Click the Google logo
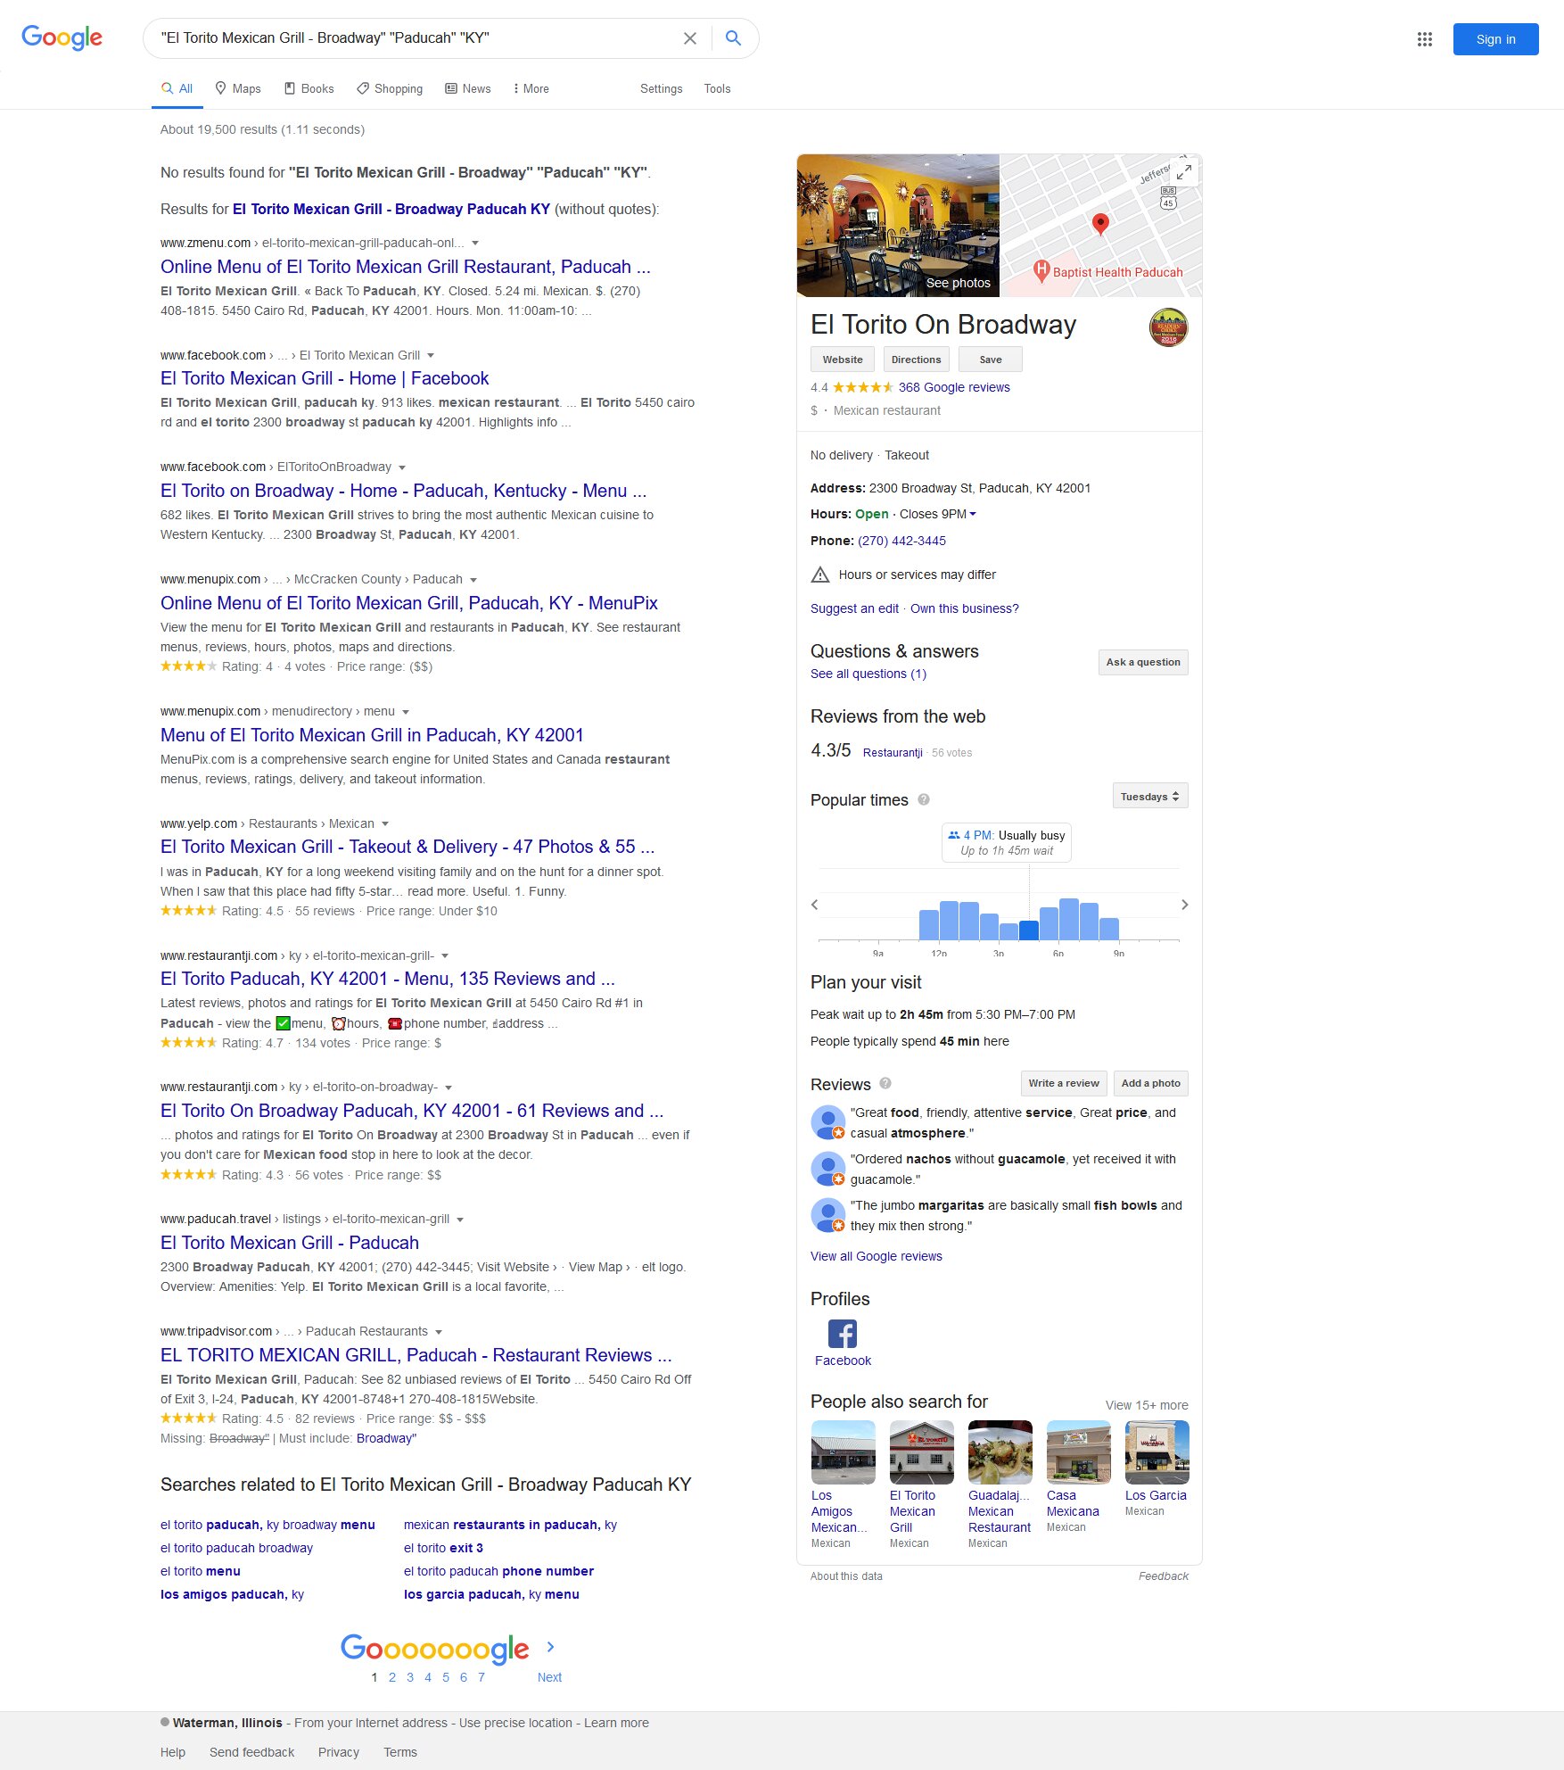Screen dimensions: 1564x1770 [x=62, y=37]
